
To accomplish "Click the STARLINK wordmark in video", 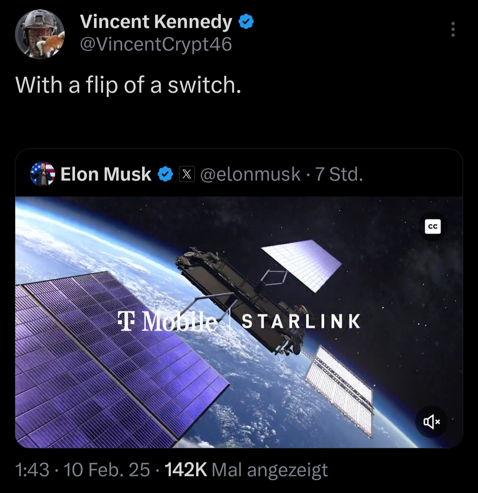I will (301, 321).
